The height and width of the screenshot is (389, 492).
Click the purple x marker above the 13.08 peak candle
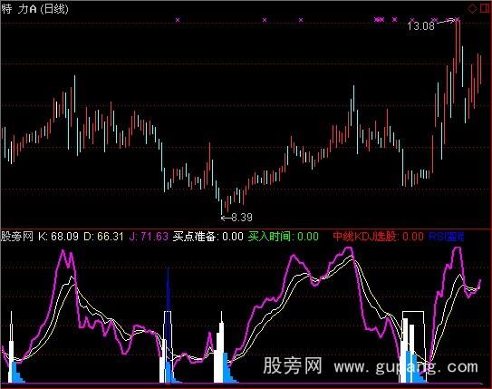[x=458, y=20]
